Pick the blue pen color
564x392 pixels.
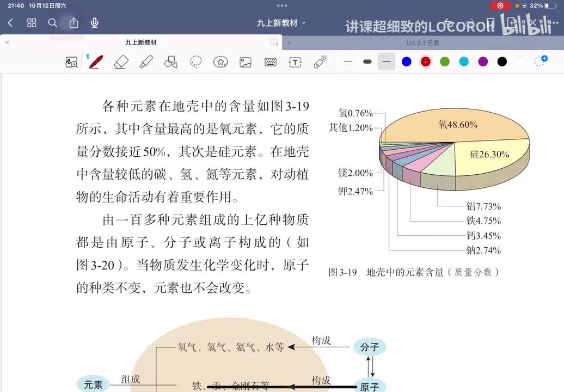(x=407, y=62)
